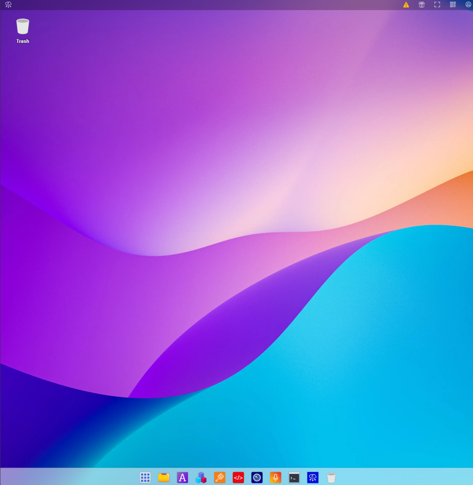Click the QR code icon in the top bar
This screenshot has height=485, width=473.
[x=452, y=4]
